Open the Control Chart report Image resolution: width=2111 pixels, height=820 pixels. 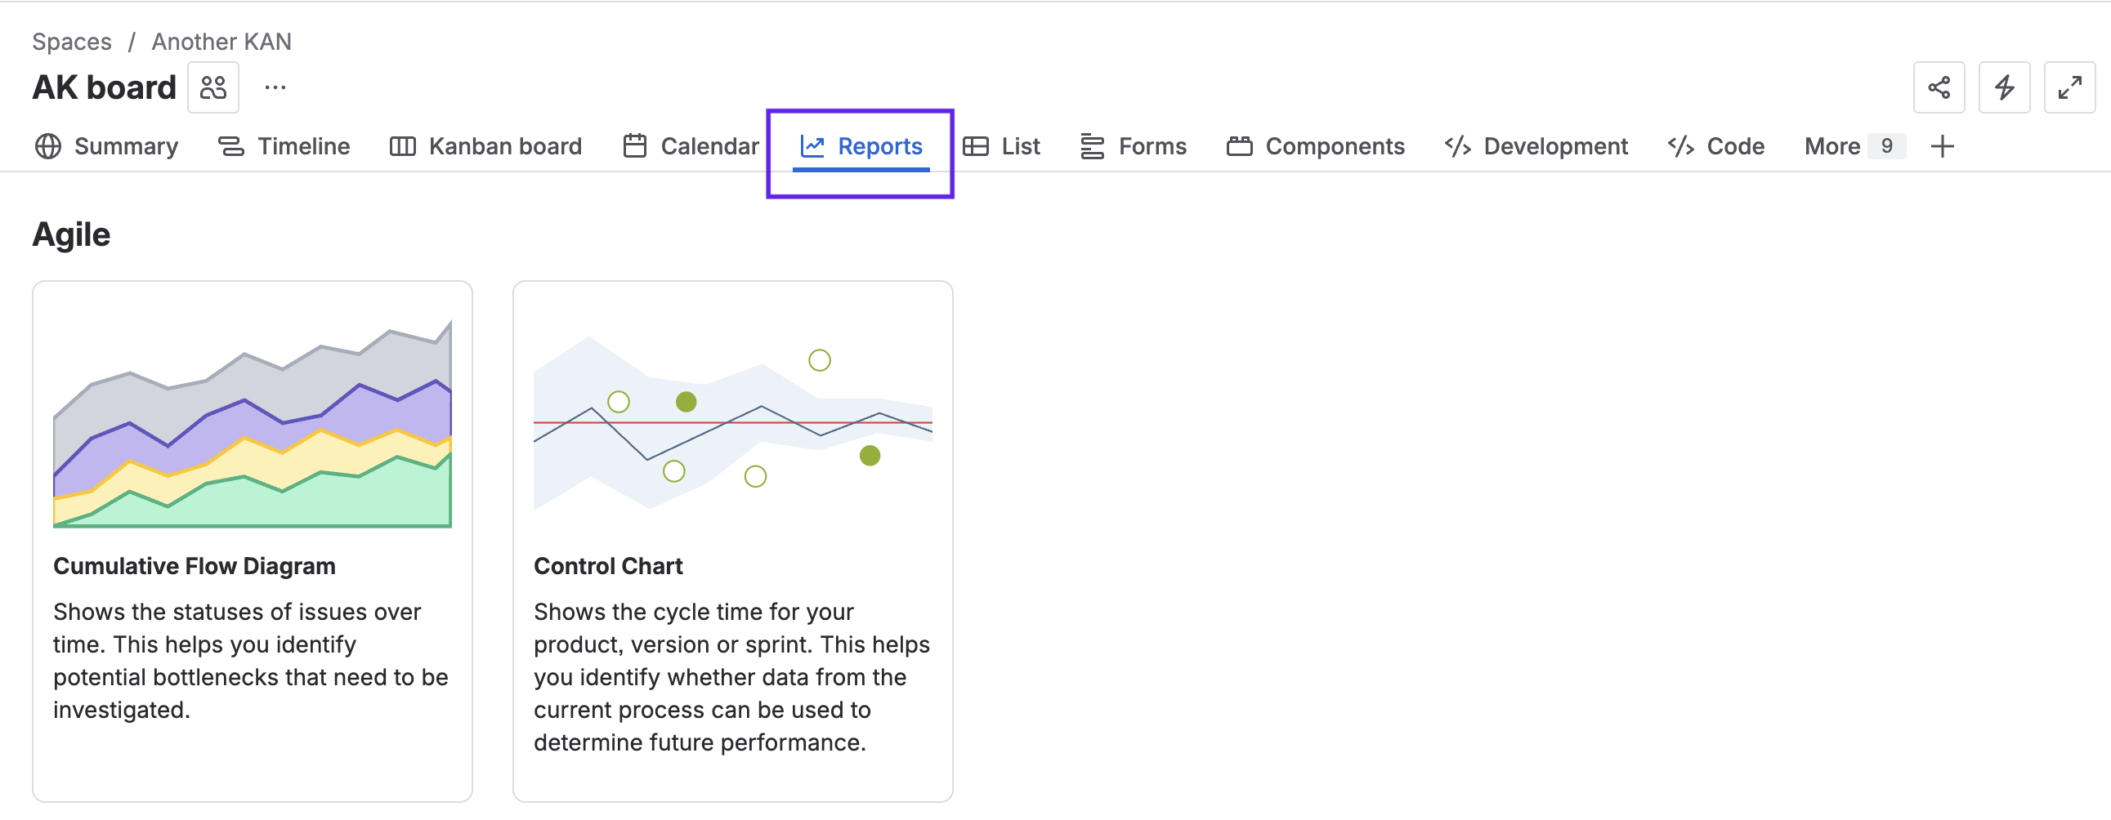(x=731, y=541)
